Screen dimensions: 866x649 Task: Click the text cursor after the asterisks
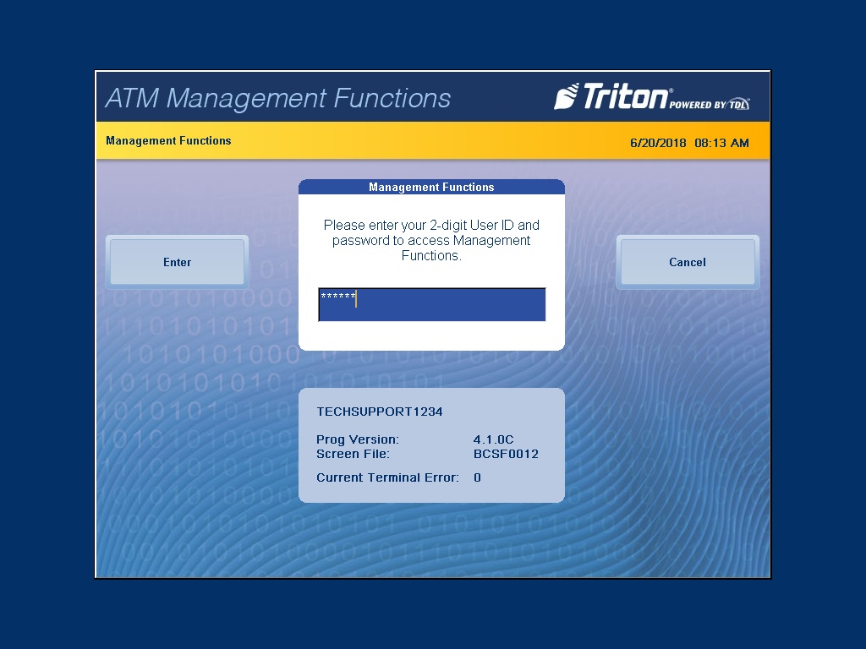click(x=356, y=298)
